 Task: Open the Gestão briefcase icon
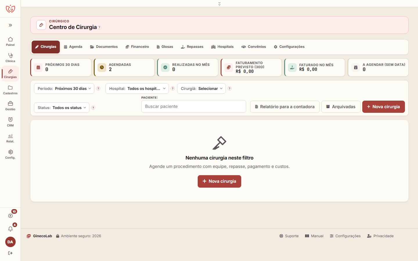click(x=10, y=106)
